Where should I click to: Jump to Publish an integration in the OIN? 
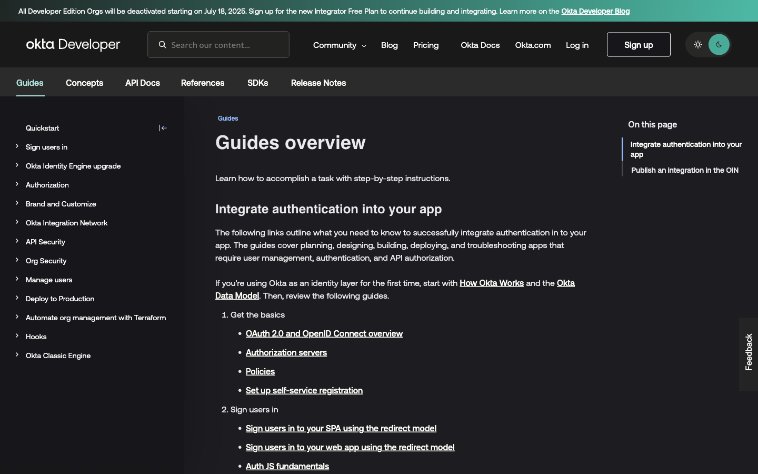[685, 170]
